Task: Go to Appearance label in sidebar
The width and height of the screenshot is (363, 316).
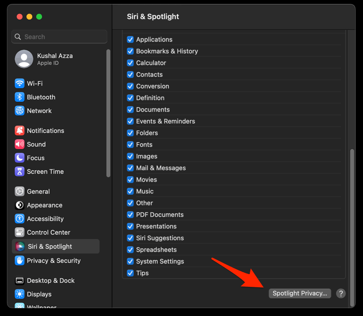Action: pyautogui.click(x=44, y=205)
